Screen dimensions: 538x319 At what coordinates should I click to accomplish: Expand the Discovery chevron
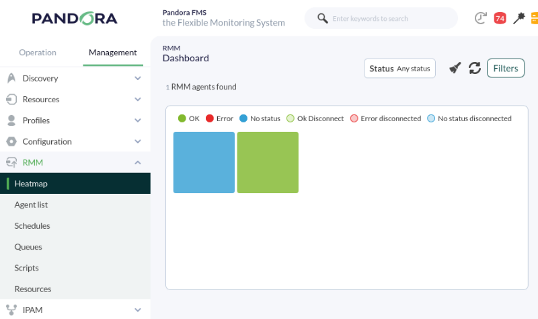(x=138, y=78)
